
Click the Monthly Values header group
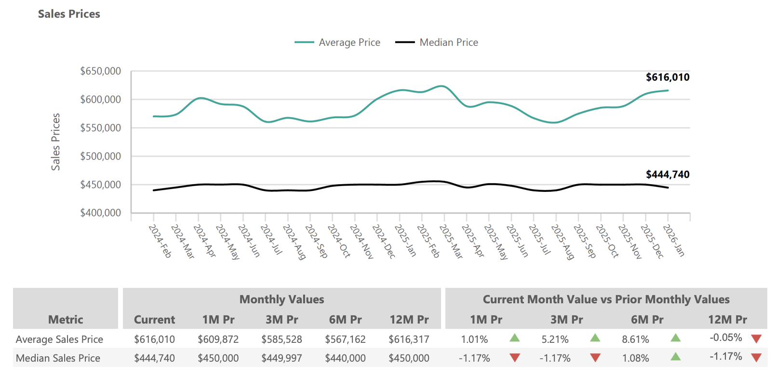tap(281, 299)
